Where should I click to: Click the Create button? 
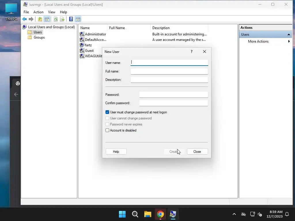174,151
